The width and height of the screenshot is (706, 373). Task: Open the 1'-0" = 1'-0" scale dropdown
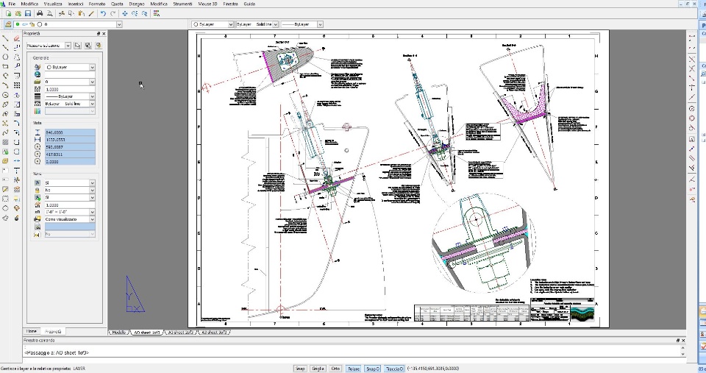[x=92, y=212]
